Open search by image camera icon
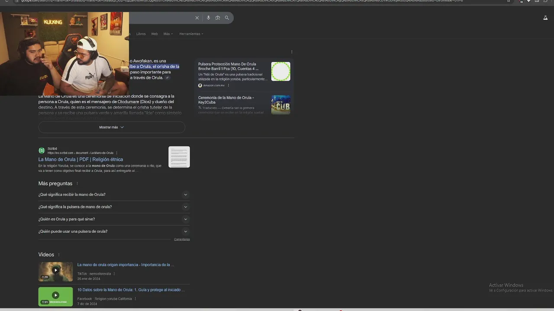554x311 pixels. pos(218,18)
